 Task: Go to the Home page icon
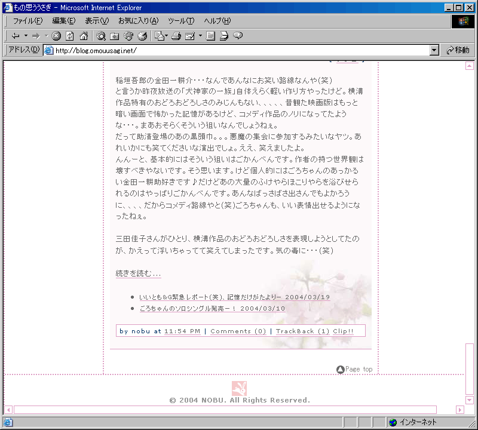click(x=84, y=36)
